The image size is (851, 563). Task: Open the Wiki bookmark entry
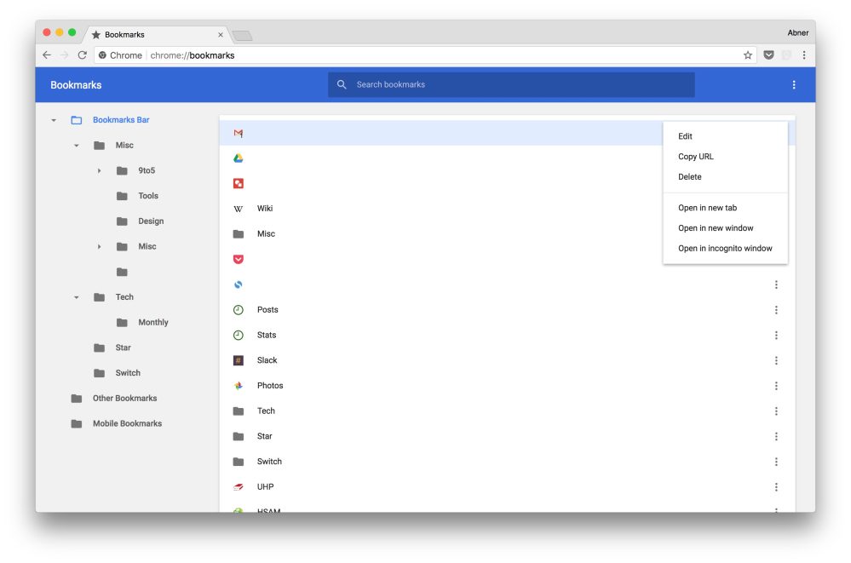(x=264, y=209)
